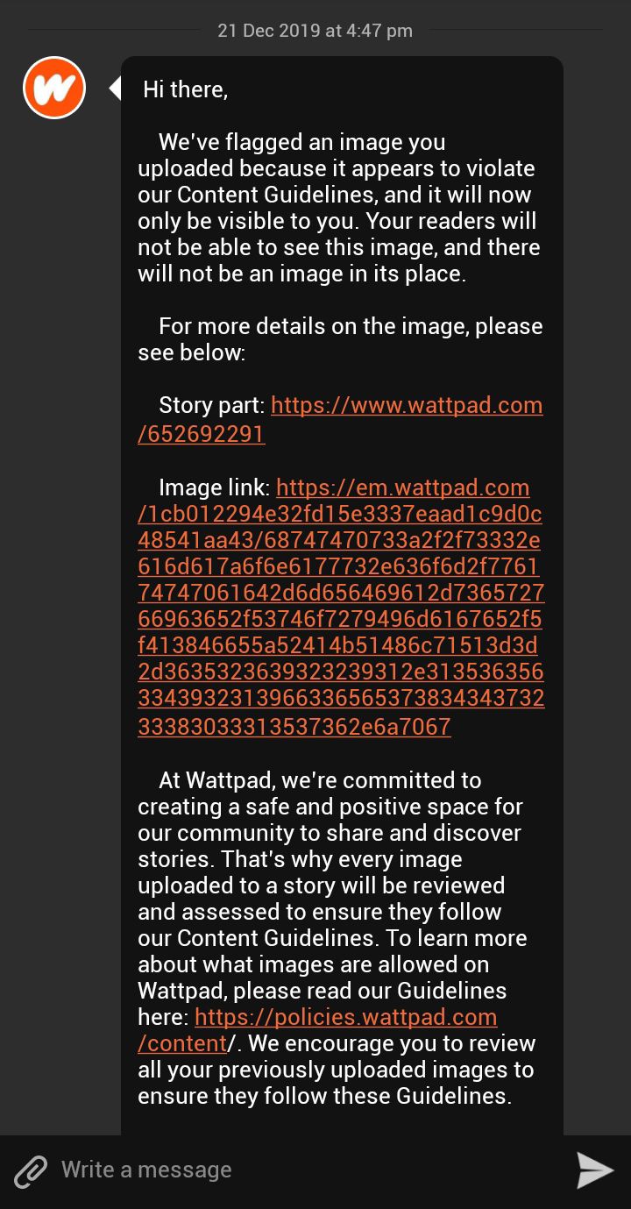Select the '21 Dec 2019 at 4:47 pm' timestamp

pyautogui.click(x=315, y=31)
